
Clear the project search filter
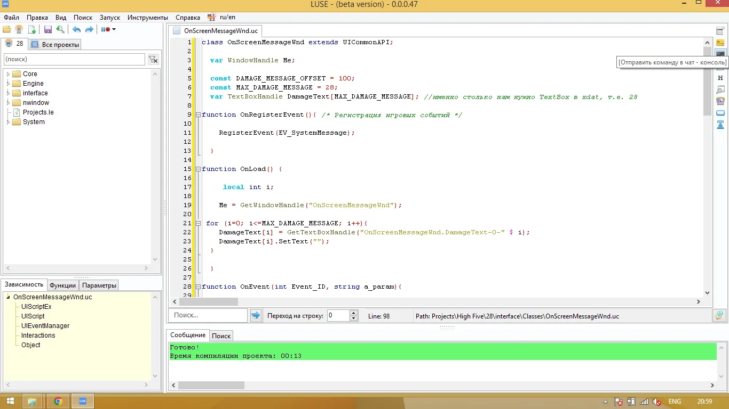[x=153, y=60]
